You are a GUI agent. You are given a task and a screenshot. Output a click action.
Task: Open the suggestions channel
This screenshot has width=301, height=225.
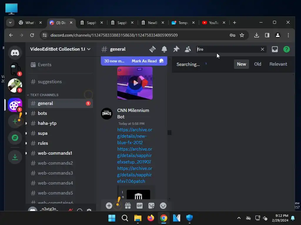(x=60, y=82)
